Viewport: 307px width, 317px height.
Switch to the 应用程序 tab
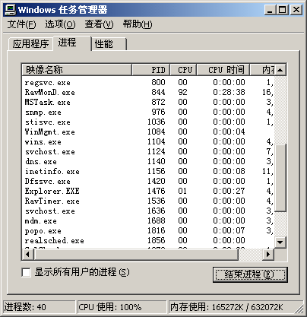point(30,44)
